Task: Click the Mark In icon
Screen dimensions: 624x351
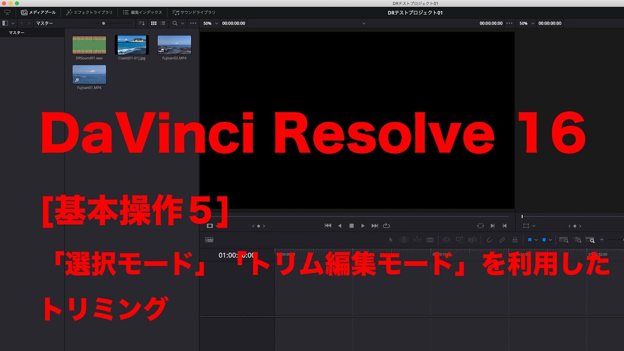Action: (x=492, y=226)
